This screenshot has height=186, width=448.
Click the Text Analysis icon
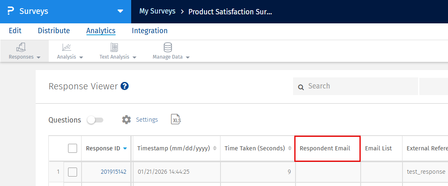[114, 48]
